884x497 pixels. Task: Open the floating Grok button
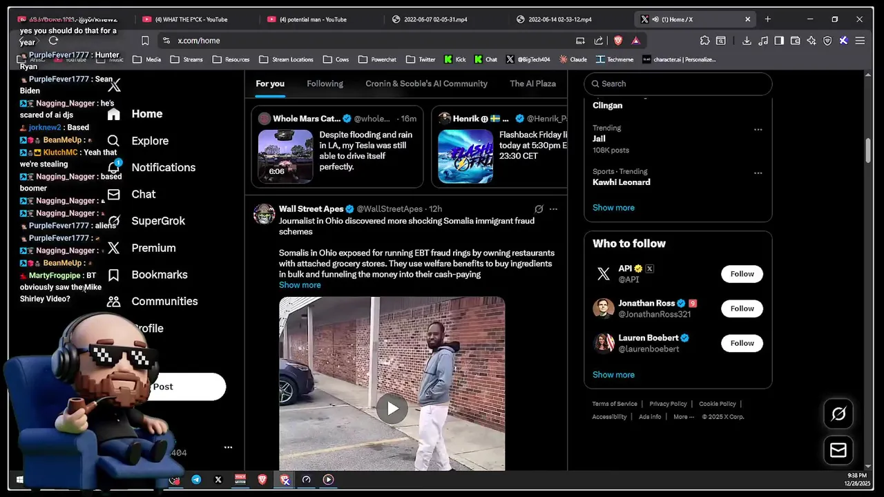[x=838, y=413]
